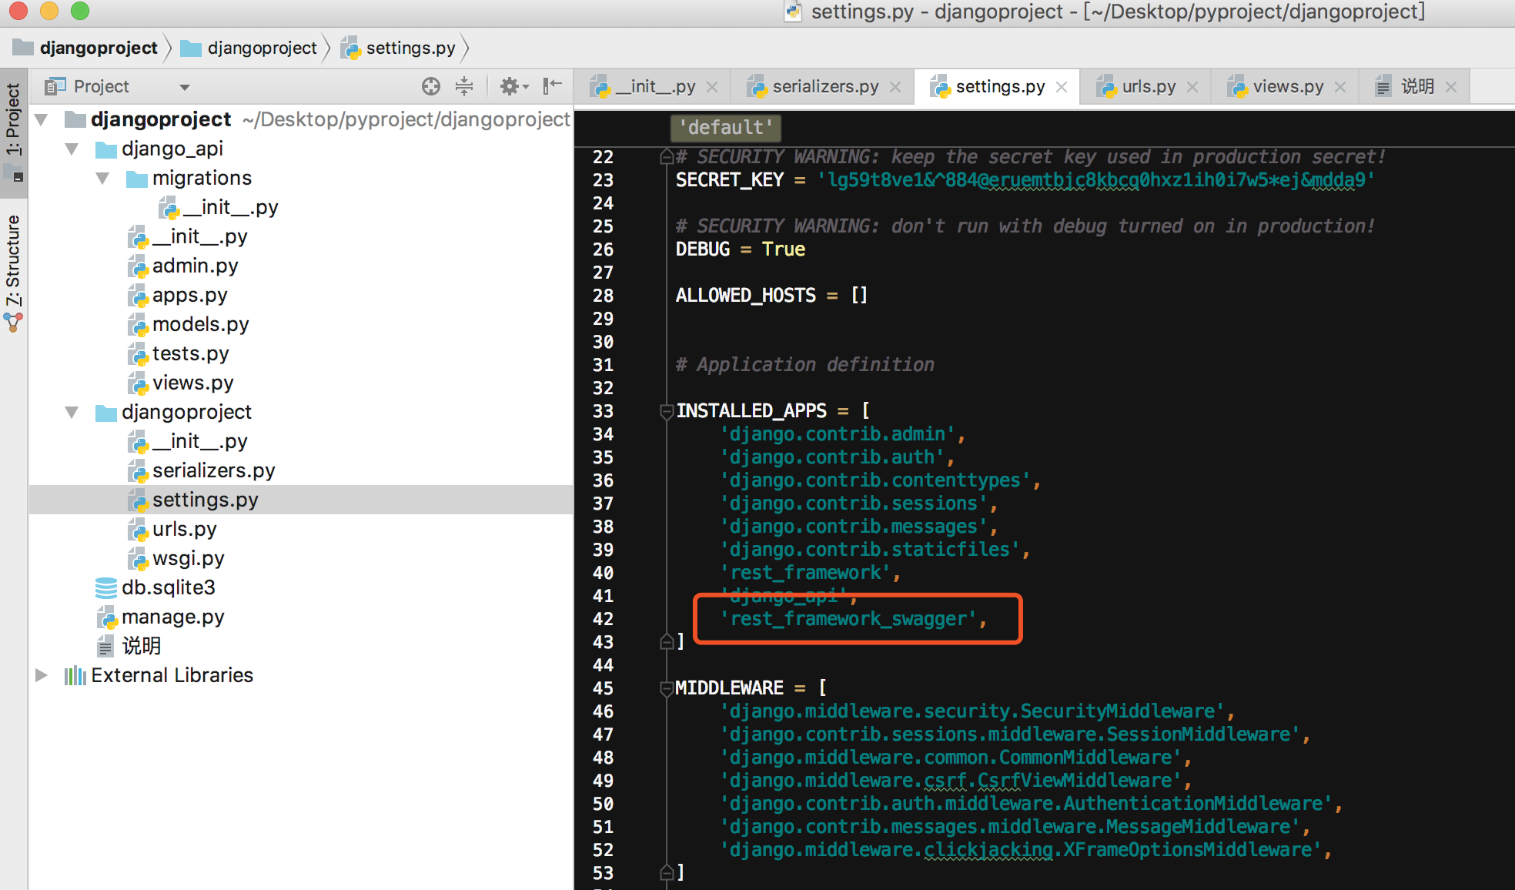Click the settings.py breadcrumb
This screenshot has height=890, width=1515.
410,48
